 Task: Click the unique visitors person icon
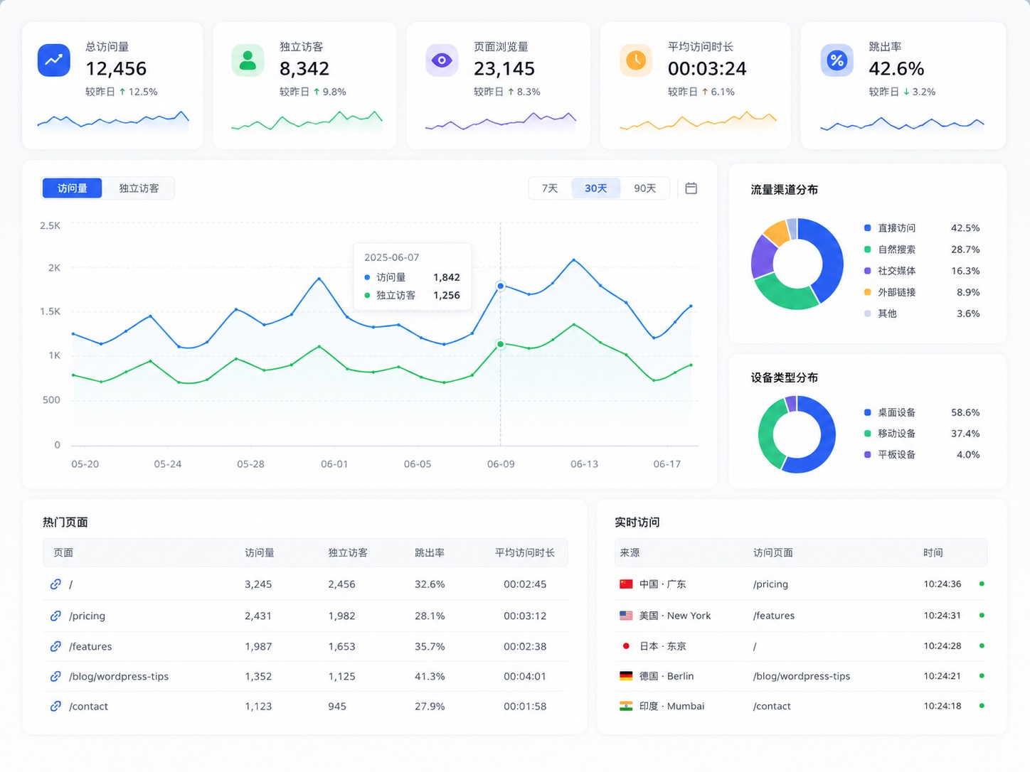pos(248,60)
